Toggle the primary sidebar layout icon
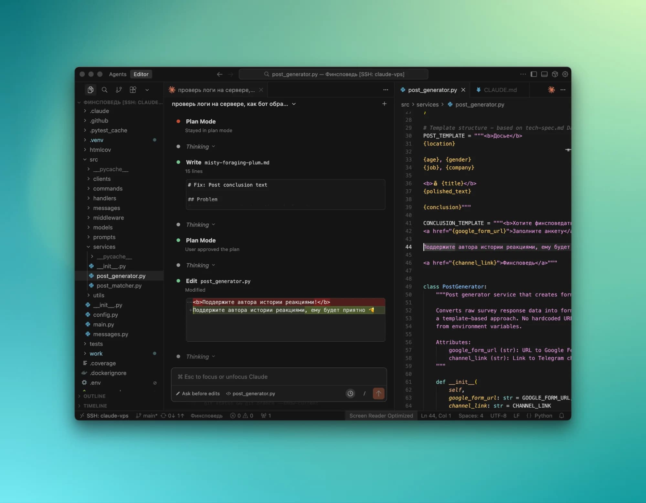The height and width of the screenshot is (503, 646). 534,74
